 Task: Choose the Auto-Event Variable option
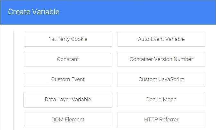(x=161, y=39)
